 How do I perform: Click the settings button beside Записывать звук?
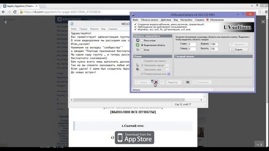click(167, 70)
